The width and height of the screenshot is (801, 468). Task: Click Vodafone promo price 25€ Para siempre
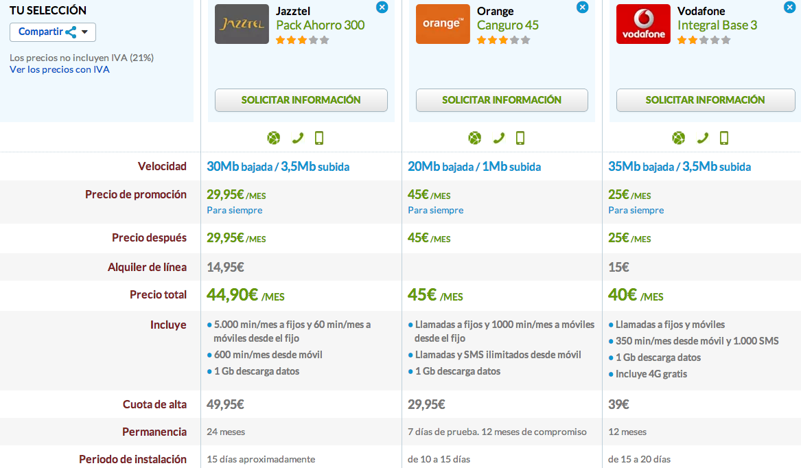click(x=636, y=202)
